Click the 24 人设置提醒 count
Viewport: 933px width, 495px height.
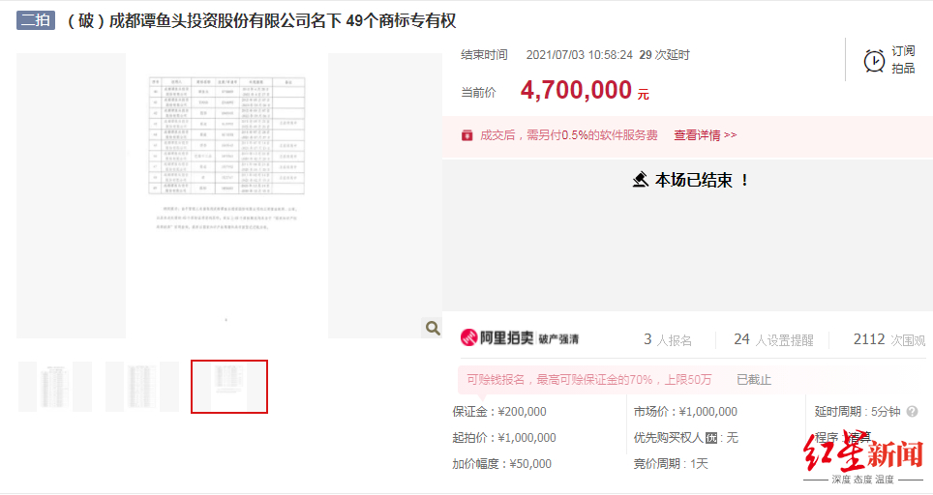pos(773,340)
